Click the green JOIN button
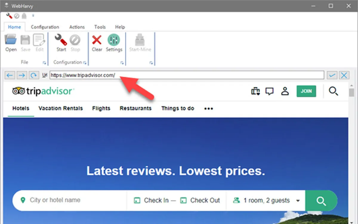Screen dimensions: 358x224 [x=306, y=91]
